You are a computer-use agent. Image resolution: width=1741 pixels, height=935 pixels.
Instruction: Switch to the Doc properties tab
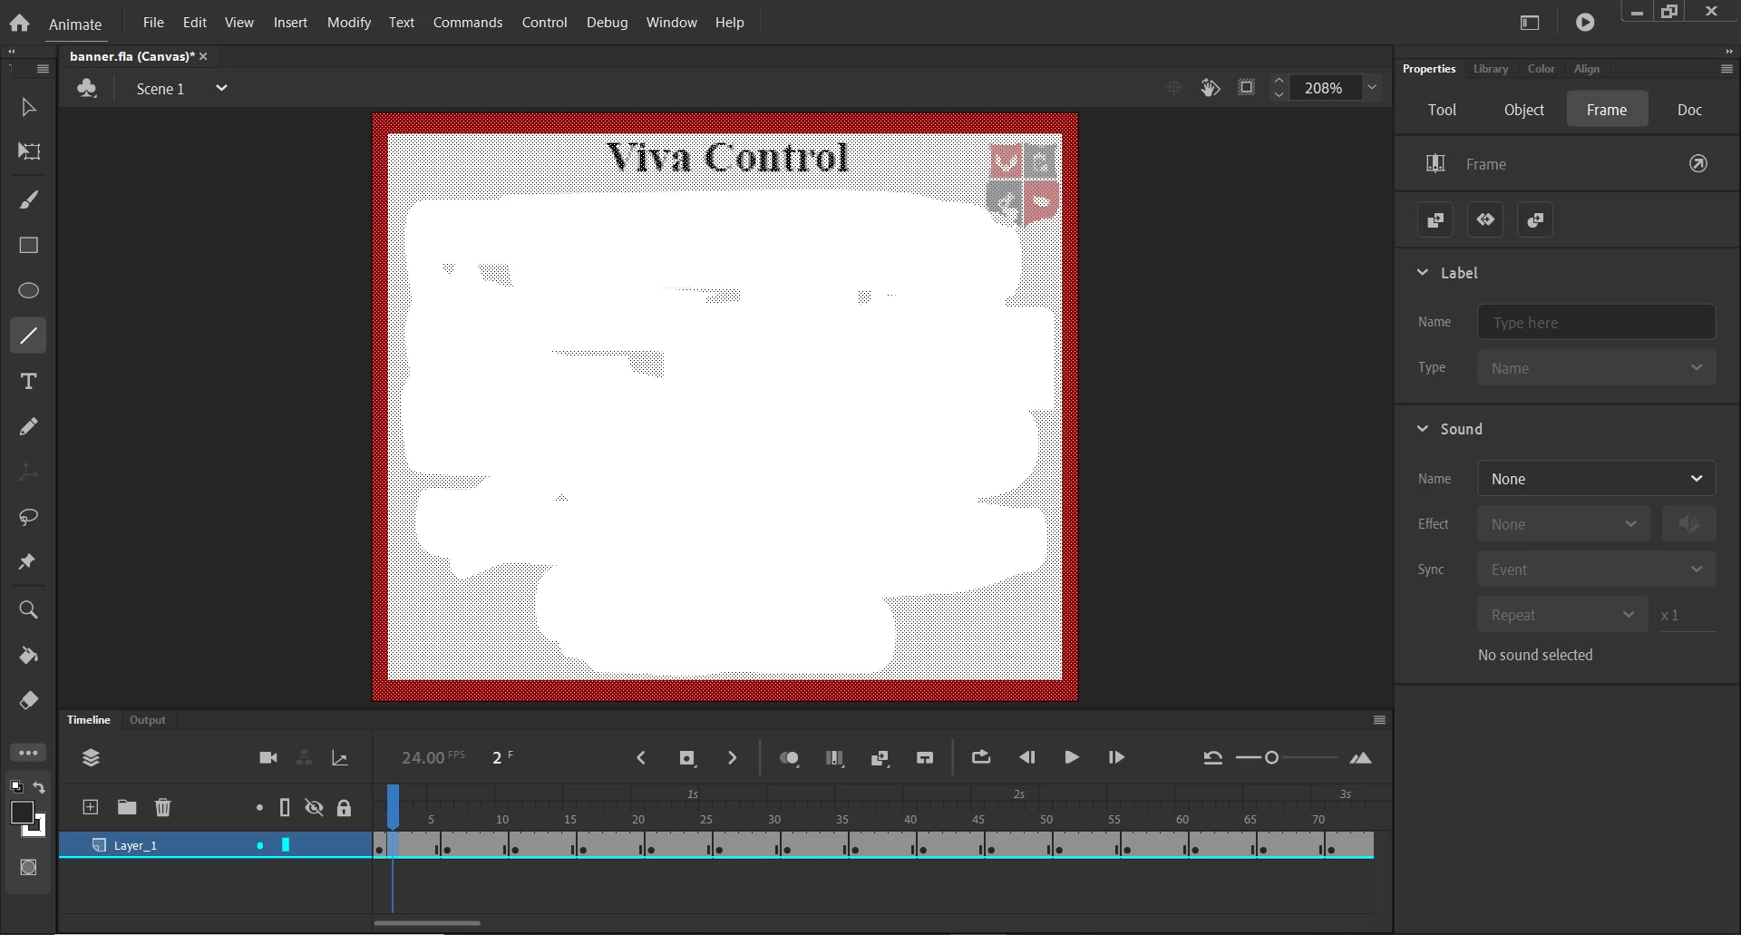click(1689, 110)
